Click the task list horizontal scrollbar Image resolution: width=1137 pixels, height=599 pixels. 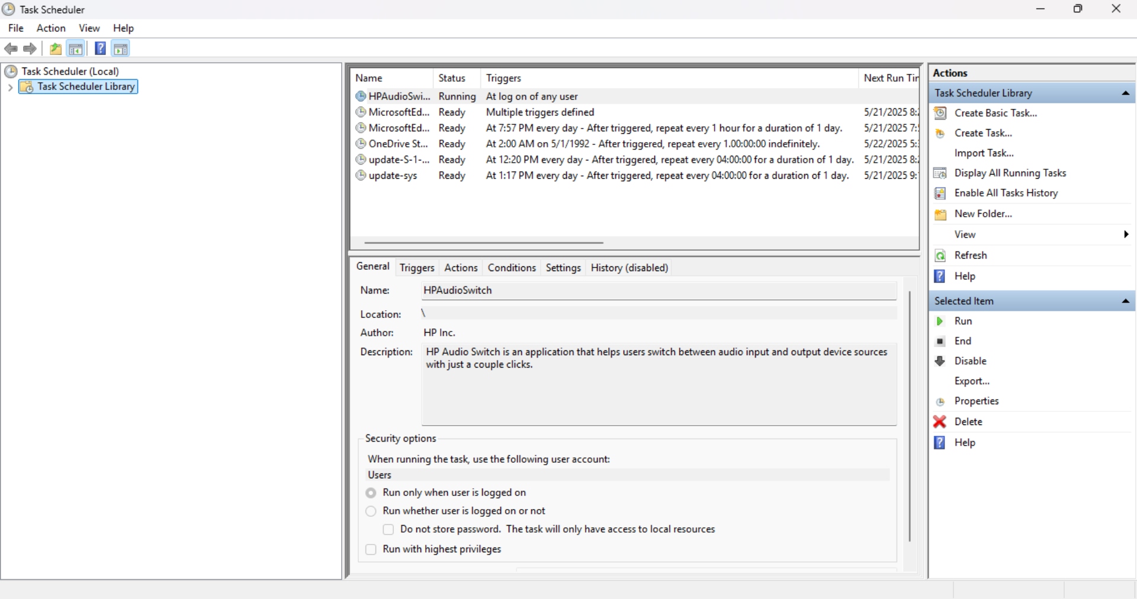pos(483,243)
